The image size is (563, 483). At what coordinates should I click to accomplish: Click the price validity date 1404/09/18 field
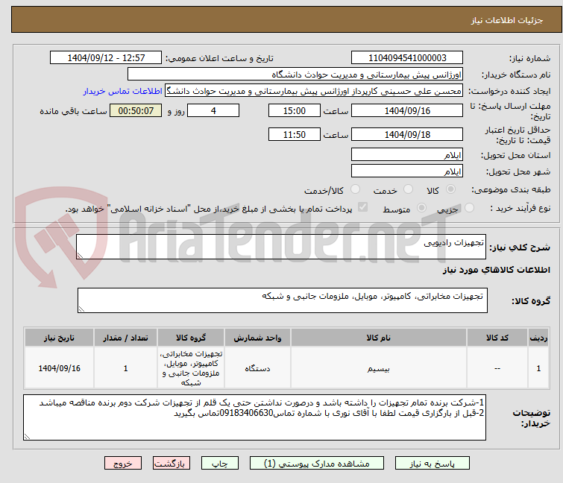407,135
